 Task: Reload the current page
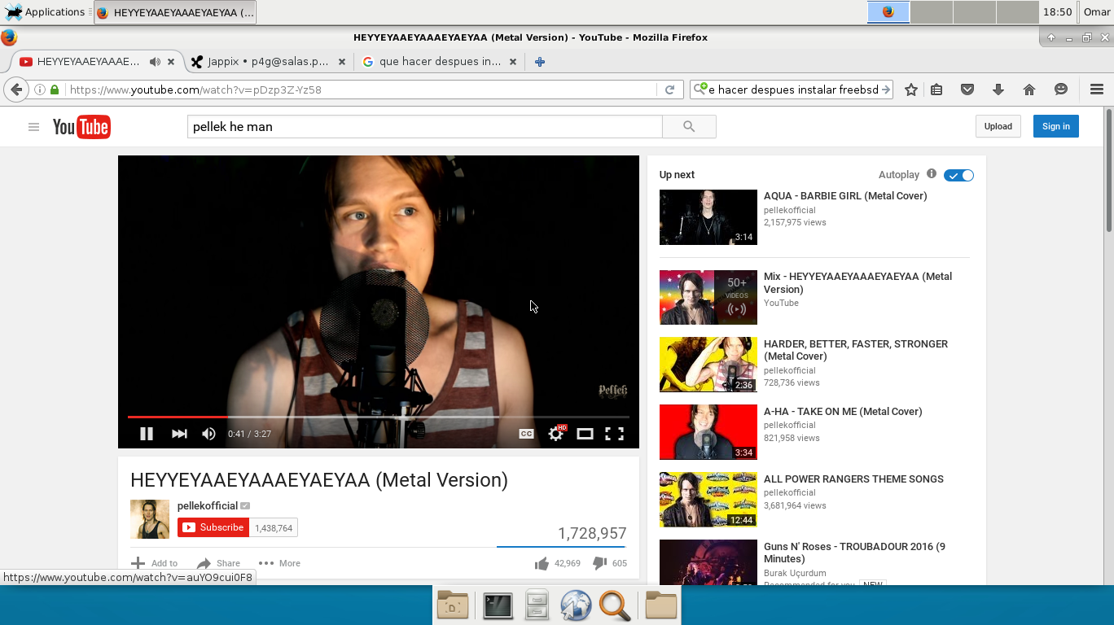[670, 90]
